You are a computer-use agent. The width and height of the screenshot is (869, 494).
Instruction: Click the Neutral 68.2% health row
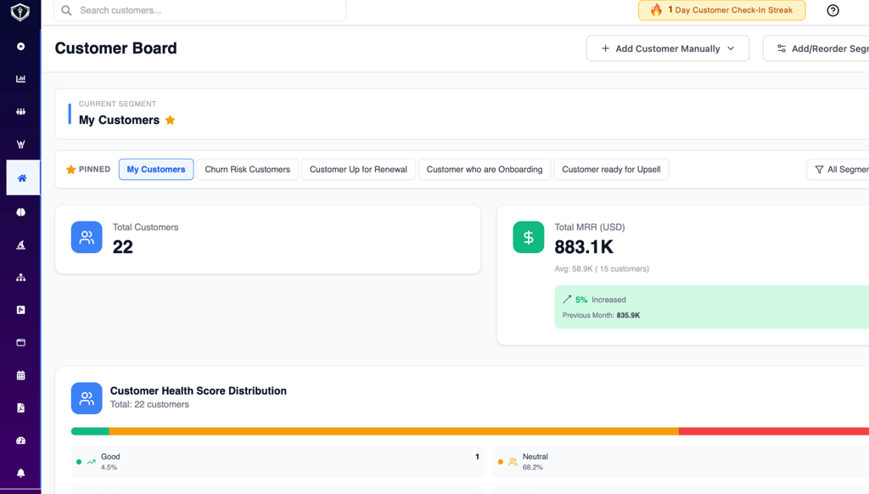click(681, 461)
